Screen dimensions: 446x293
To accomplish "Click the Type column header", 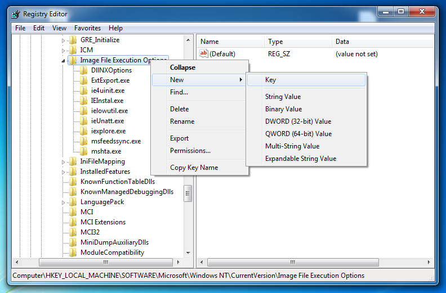I will tap(298, 42).
